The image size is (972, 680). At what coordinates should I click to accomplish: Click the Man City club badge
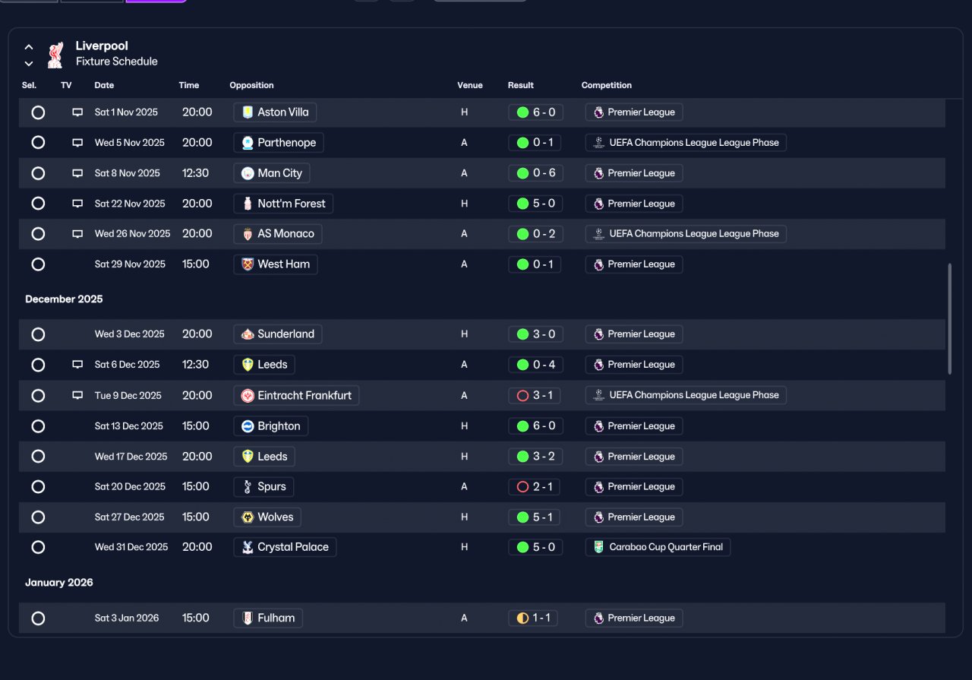[247, 173]
